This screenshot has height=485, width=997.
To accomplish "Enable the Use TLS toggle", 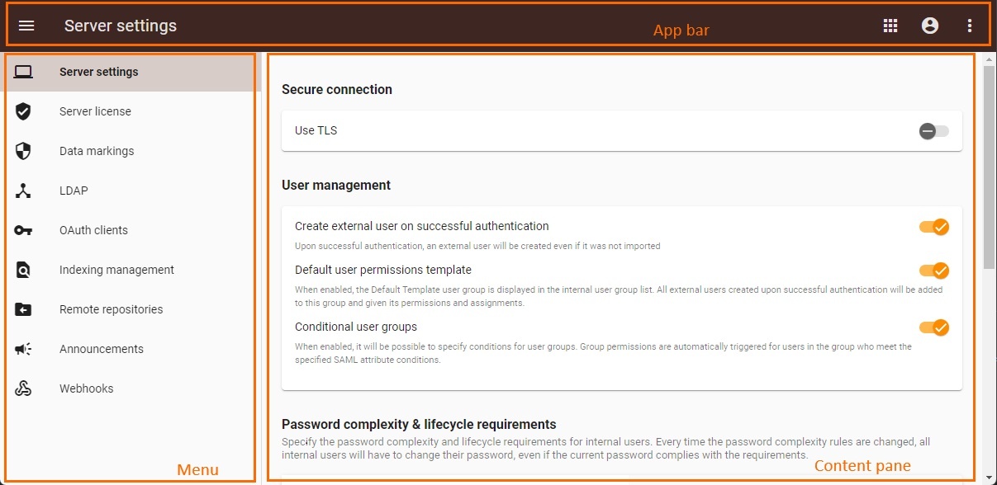I will tap(934, 131).
